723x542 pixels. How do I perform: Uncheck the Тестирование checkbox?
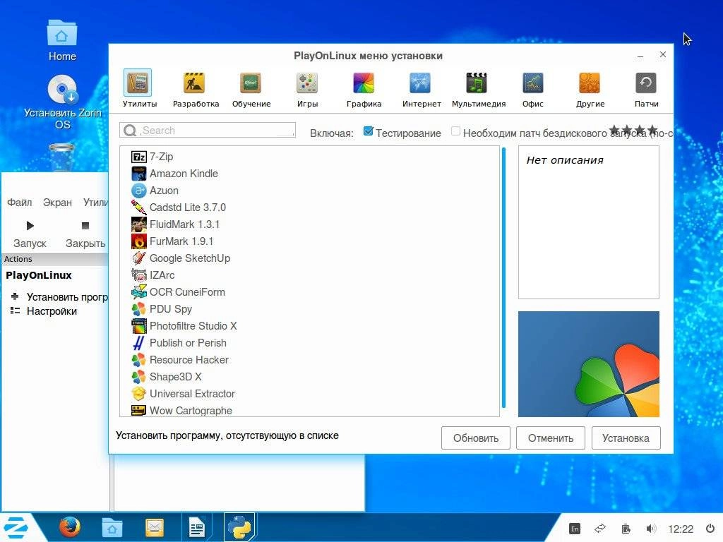coord(368,131)
